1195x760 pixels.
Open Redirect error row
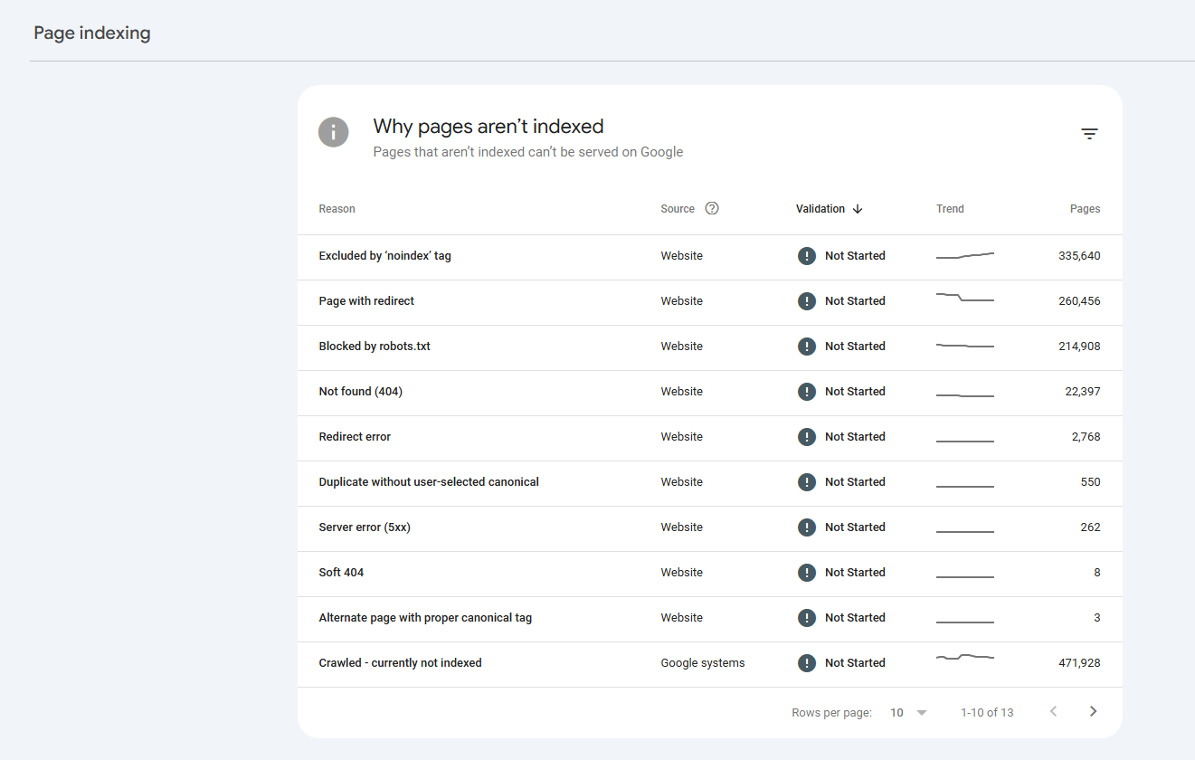(x=355, y=437)
